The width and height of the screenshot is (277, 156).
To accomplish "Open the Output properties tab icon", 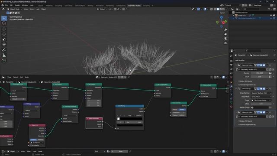I will pyautogui.click(x=231, y=65).
